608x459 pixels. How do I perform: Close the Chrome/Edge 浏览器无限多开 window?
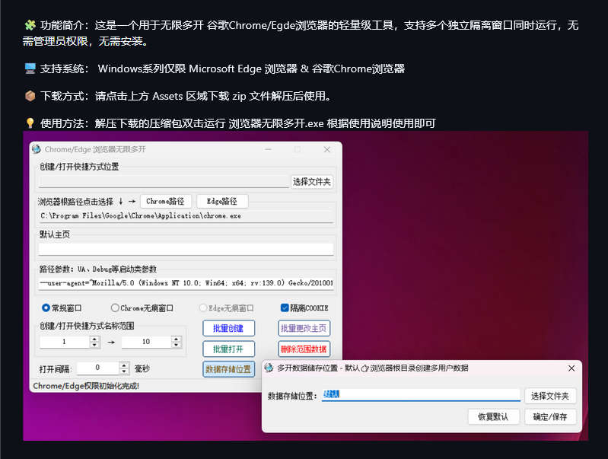point(327,149)
